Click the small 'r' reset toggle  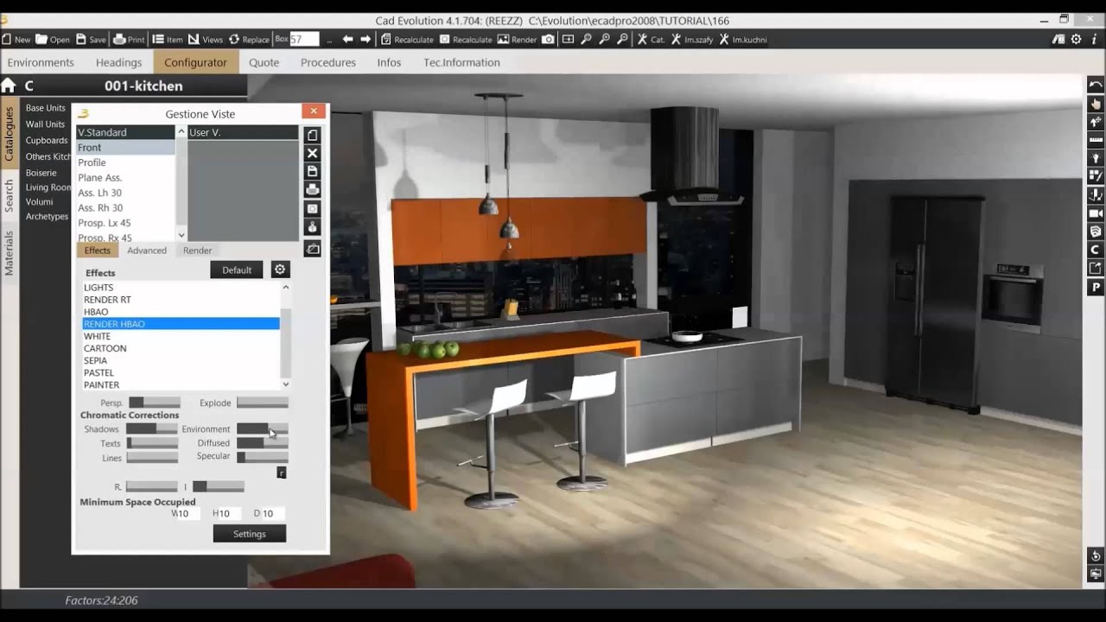pyautogui.click(x=281, y=473)
